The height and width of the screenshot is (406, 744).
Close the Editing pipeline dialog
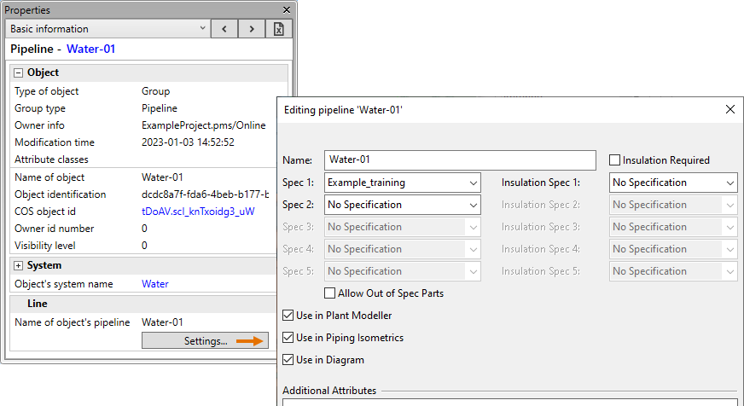tap(729, 110)
